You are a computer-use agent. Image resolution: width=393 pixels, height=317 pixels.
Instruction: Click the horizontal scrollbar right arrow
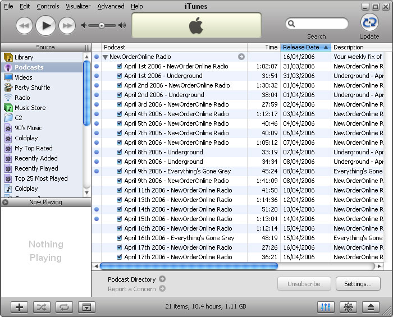(x=380, y=266)
